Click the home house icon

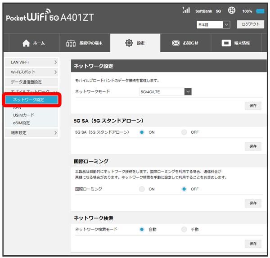pyautogui.click(x=26, y=43)
